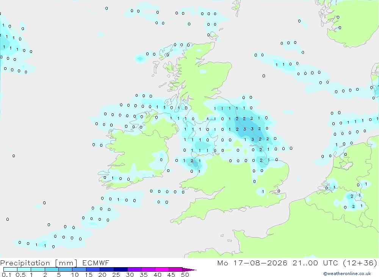Screen dimensions: 379x277
Task: Click the 'Mo' weekday label
Action: [x=222, y=263]
